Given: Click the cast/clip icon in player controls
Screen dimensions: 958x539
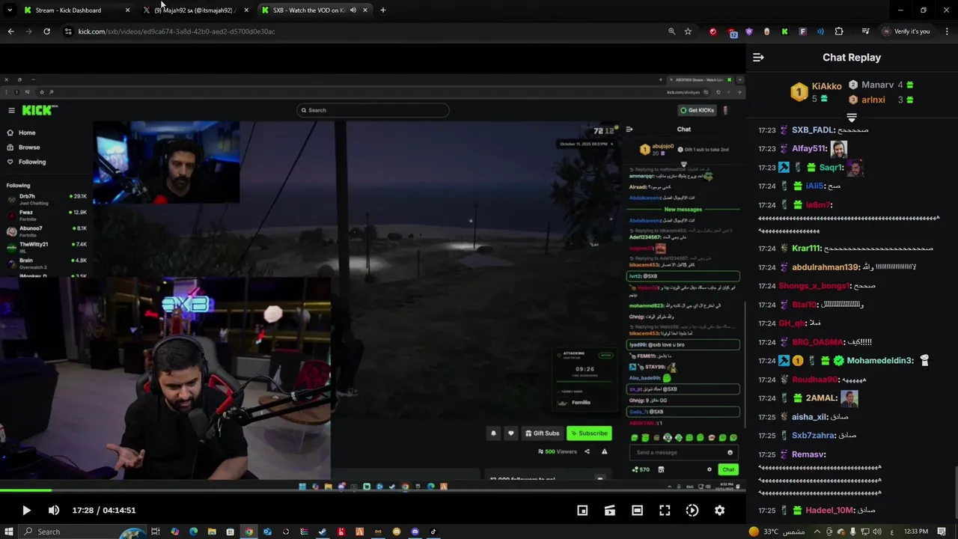Looking at the screenshot, I should coord(610,511).
